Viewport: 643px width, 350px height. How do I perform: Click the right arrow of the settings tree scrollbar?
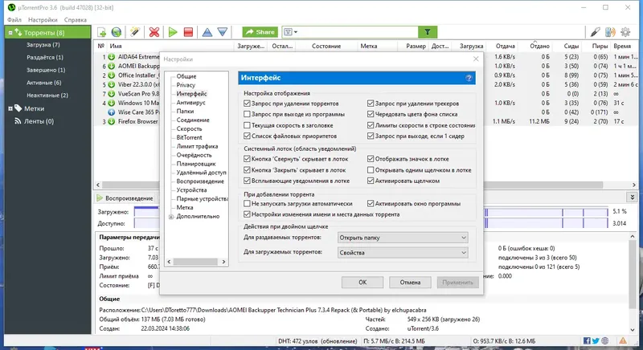pos(223,262)
